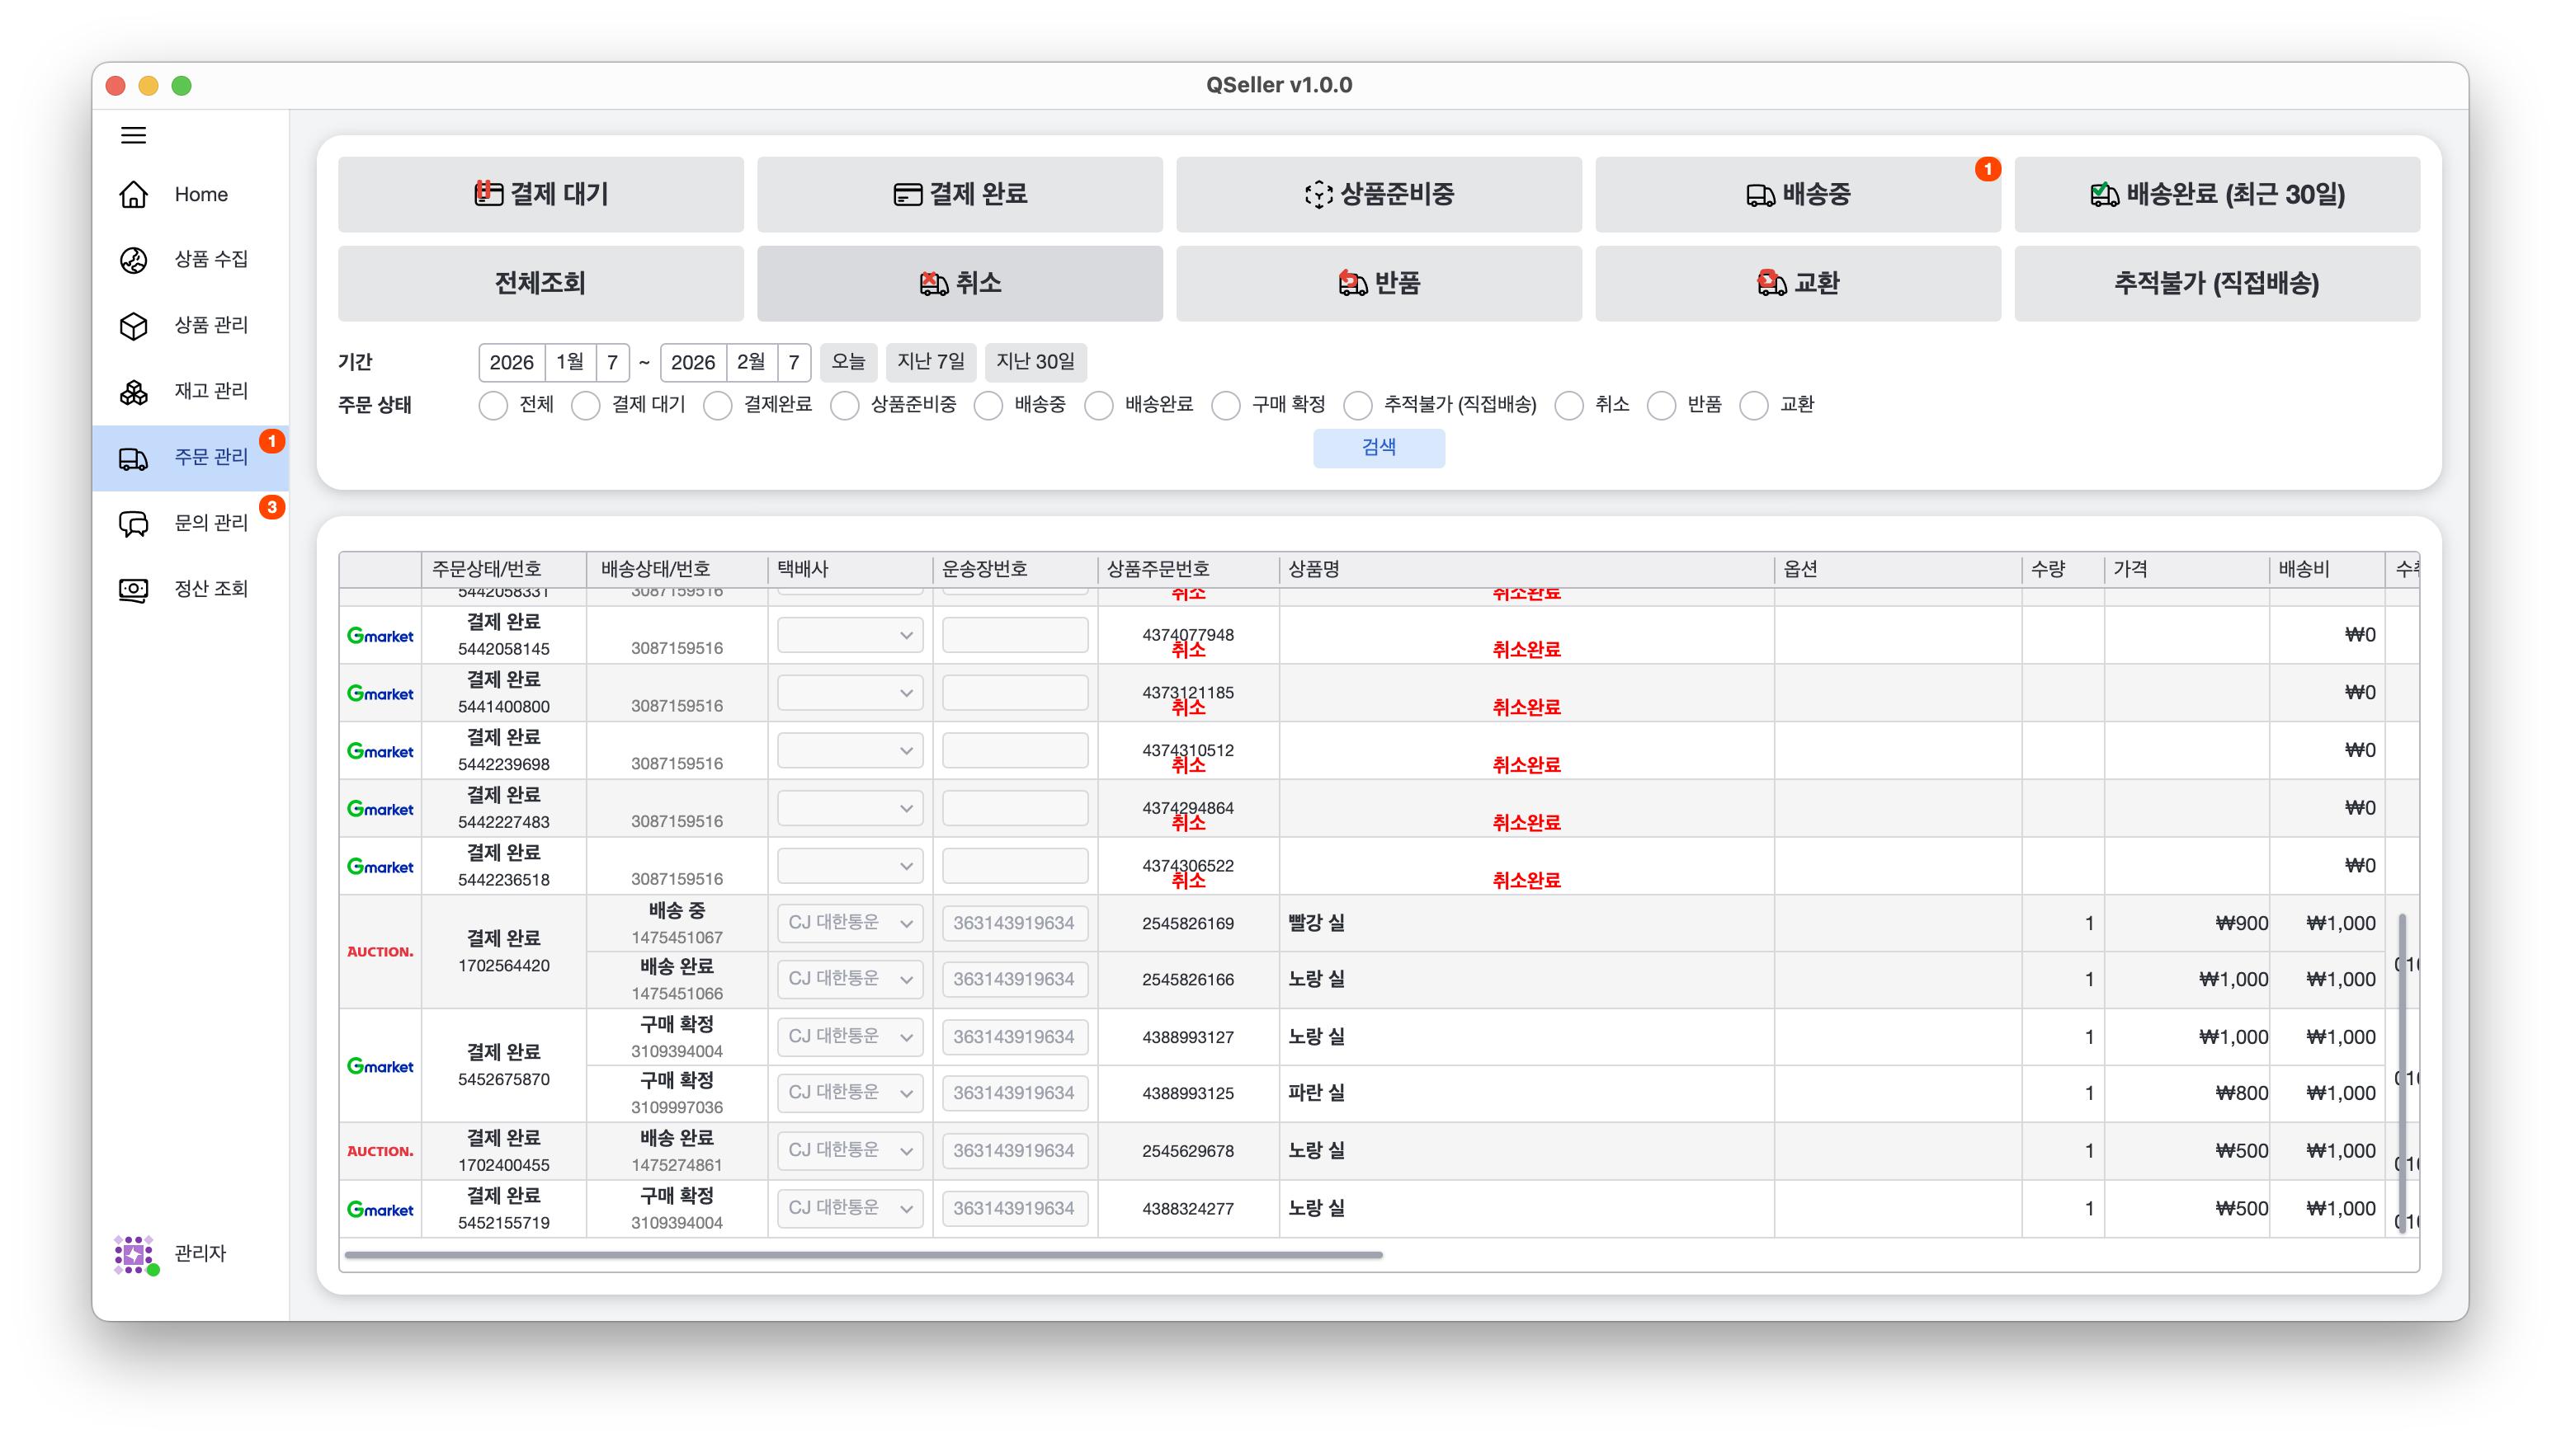Click the Gmarket logo for order 5452155719
This screenshot has width=2561, height=1443.
[x=380, y=1209]
